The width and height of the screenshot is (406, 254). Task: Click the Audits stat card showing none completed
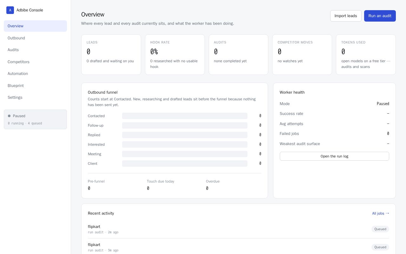click(239, 55)
